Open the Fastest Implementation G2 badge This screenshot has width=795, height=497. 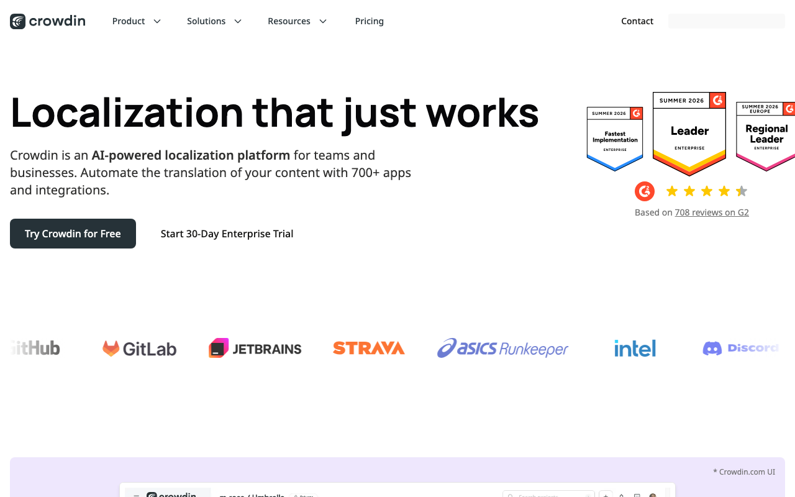click(615, 139)
